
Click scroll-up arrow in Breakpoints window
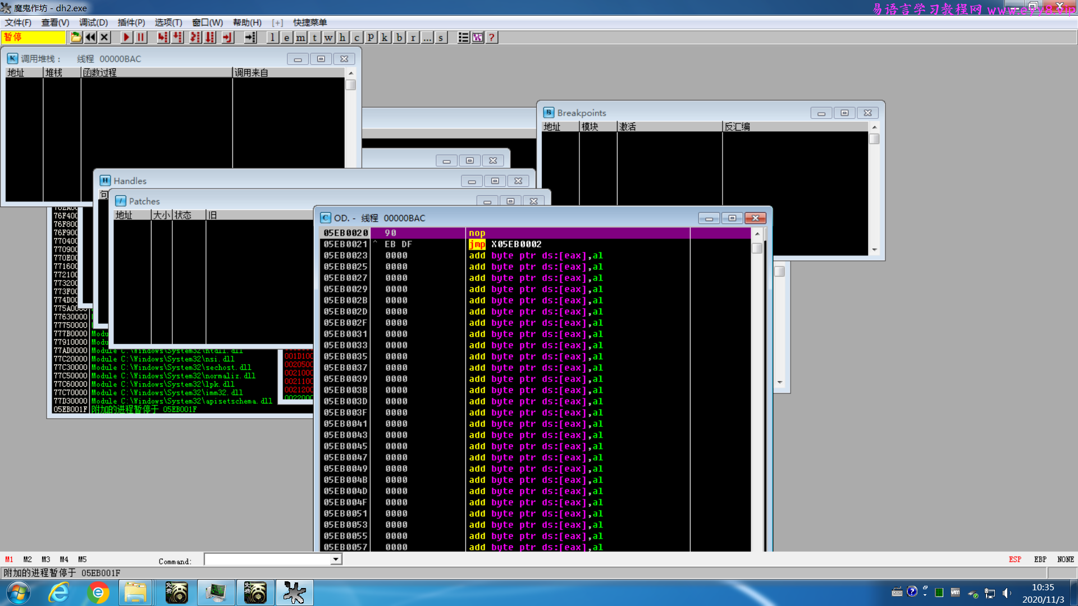(x=874, y=127)
